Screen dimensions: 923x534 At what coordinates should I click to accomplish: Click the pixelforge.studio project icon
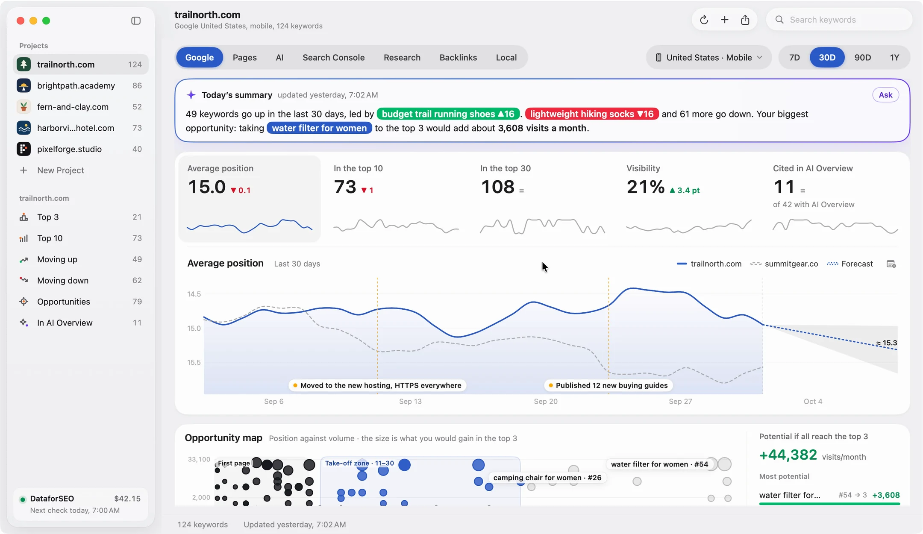point(24,149)
